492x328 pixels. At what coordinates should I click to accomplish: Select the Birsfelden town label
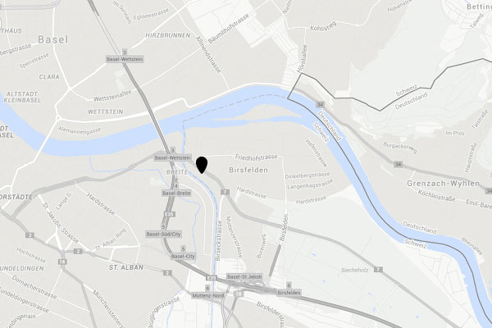tap(248, 170)
